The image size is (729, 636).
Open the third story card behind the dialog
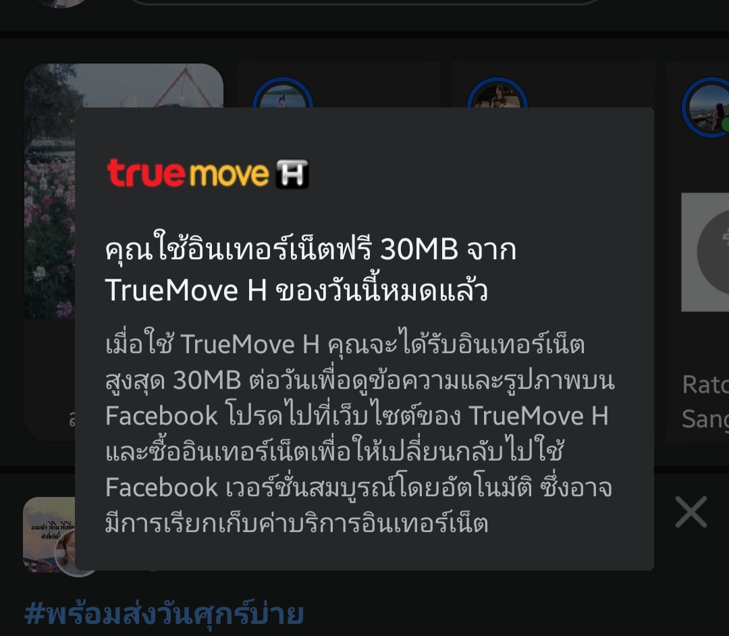(553, 84)
